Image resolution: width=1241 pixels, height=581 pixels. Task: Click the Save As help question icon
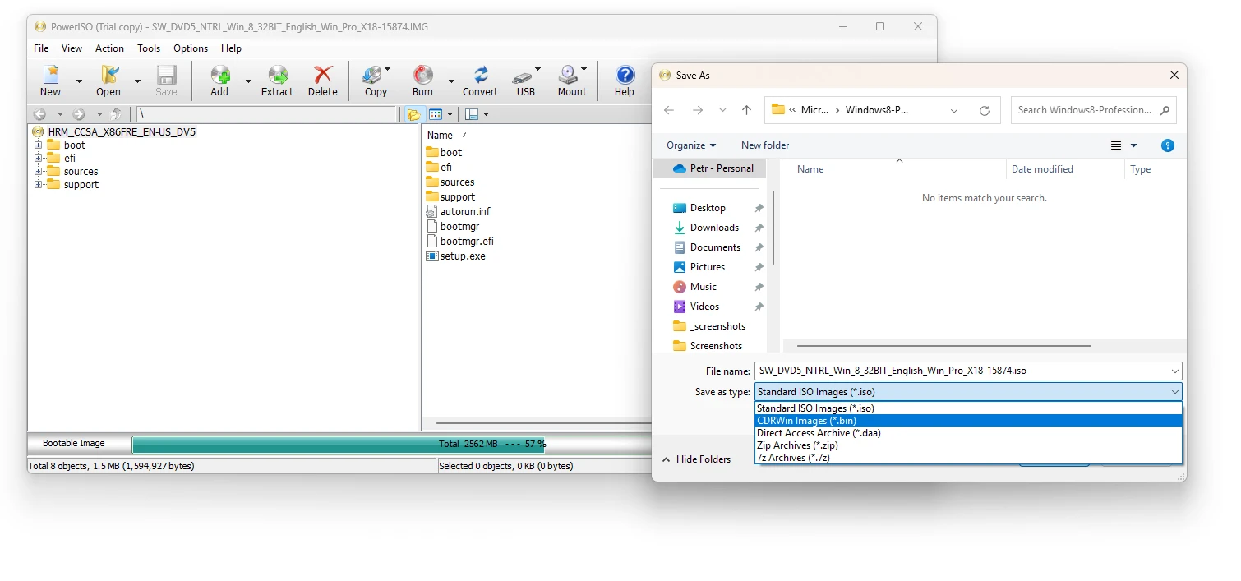pos(1167,145)
